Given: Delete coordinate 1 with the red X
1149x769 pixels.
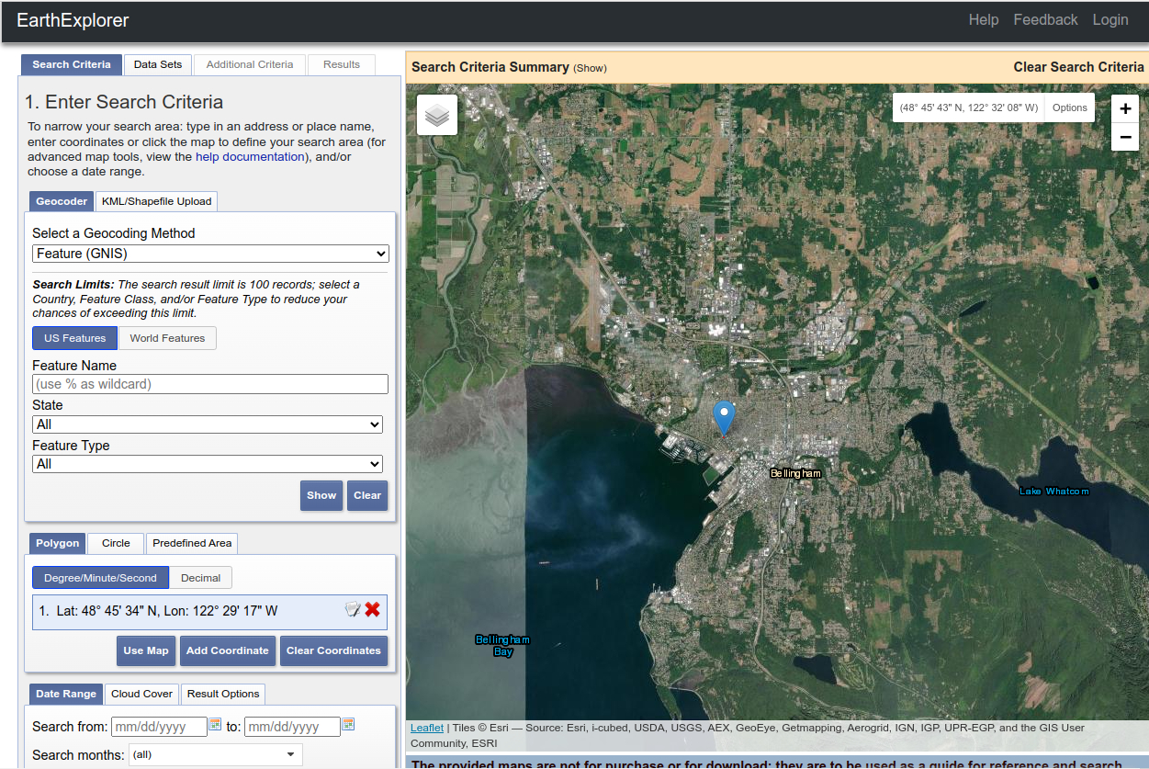Looking at the screenshot, I should pyautogui.click(x=372, y=610).
